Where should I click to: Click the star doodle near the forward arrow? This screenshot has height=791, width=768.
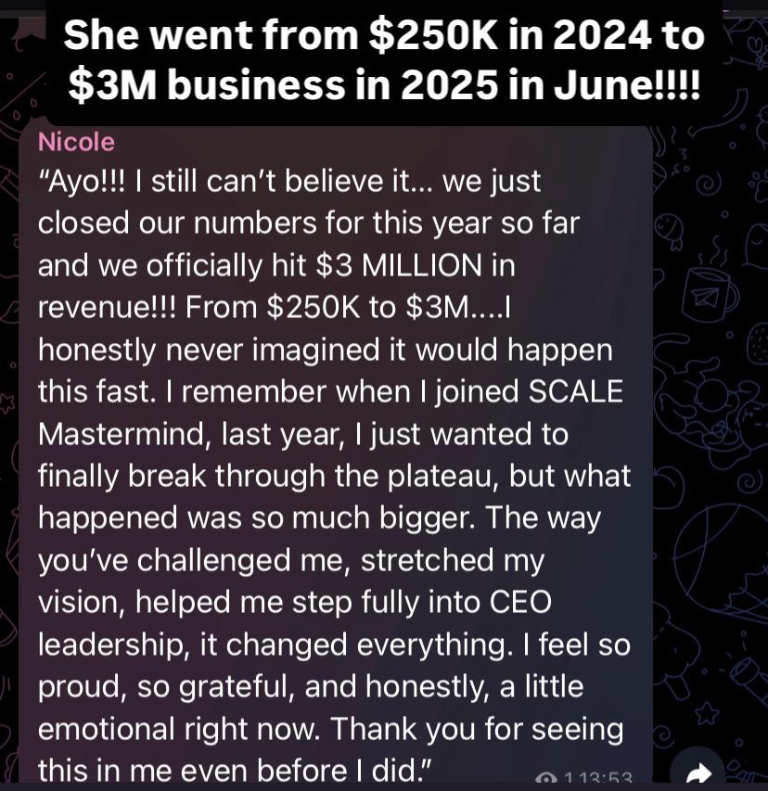(706, 714)
